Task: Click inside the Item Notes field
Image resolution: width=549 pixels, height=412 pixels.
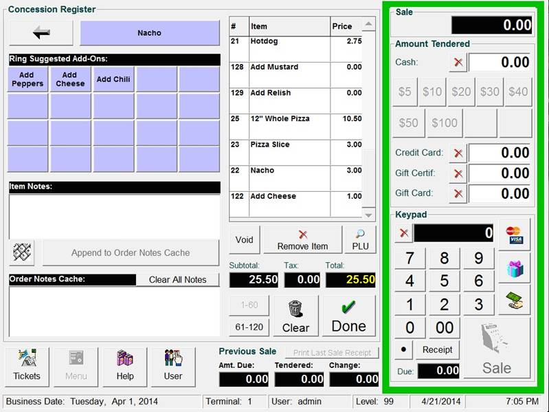Action: point(115,217)
